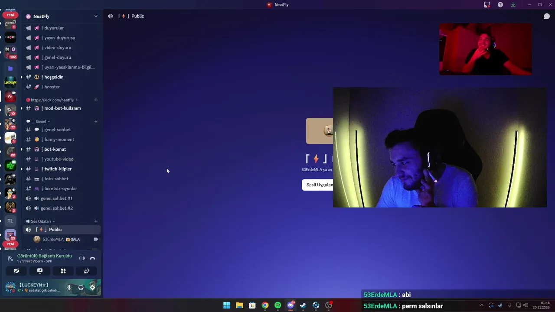Open inbox icon in title bar

click(x=487, y=5)
